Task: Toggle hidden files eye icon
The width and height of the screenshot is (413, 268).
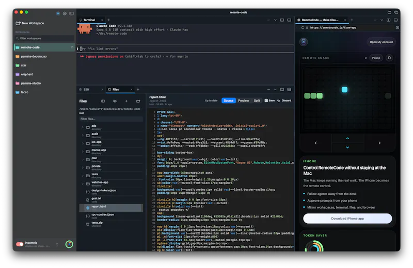Action: tap(115, 101)
